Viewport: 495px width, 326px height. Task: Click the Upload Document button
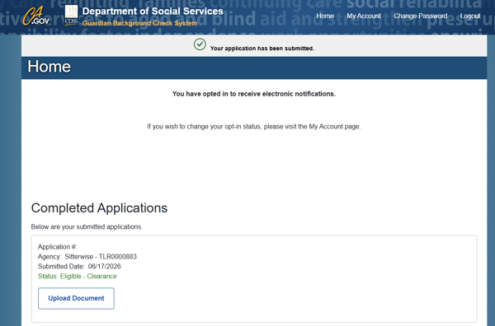pyautogui.click(x=76, y=298)
